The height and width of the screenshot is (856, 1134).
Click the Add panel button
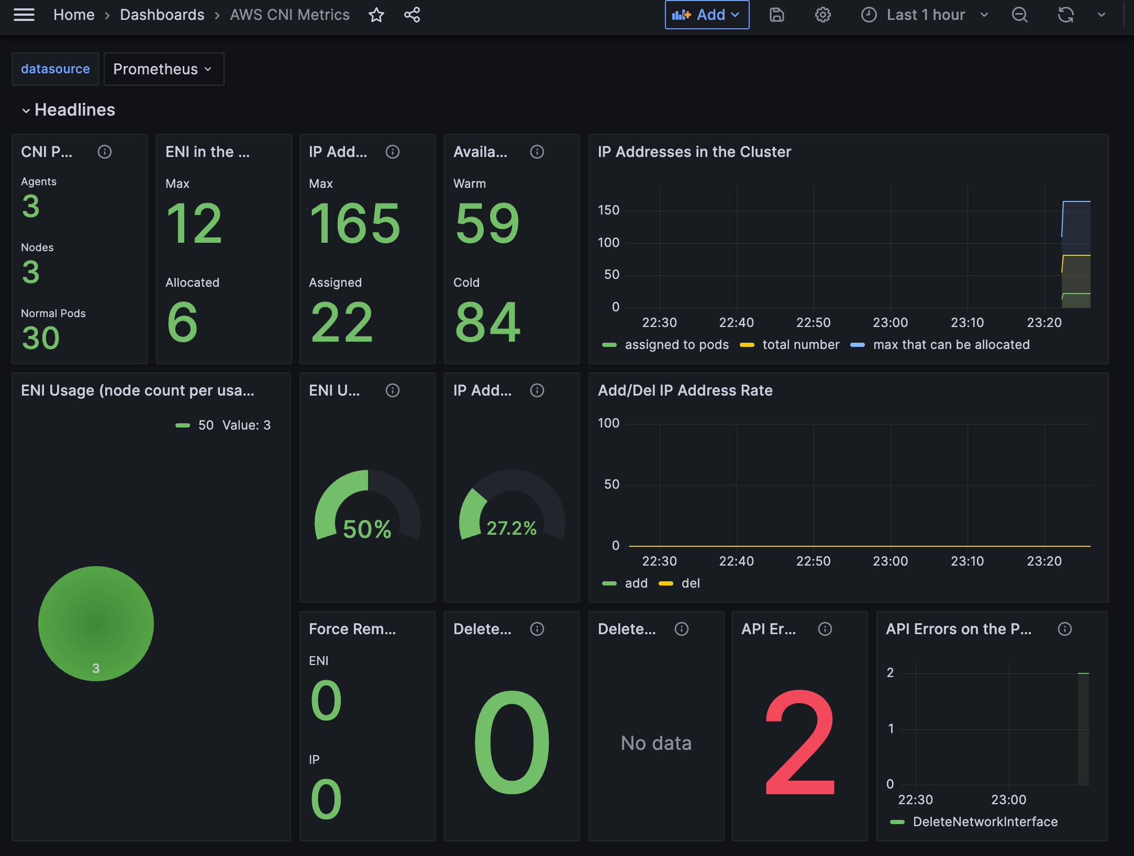(706, 15)
